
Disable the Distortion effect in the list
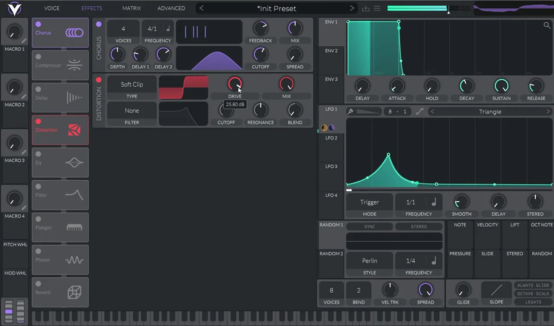click(x=38, y=121)
